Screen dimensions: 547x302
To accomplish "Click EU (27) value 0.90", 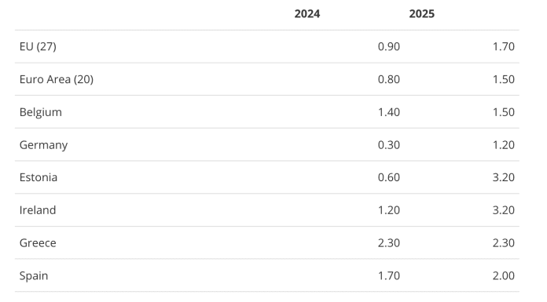I will pos(389,47).
